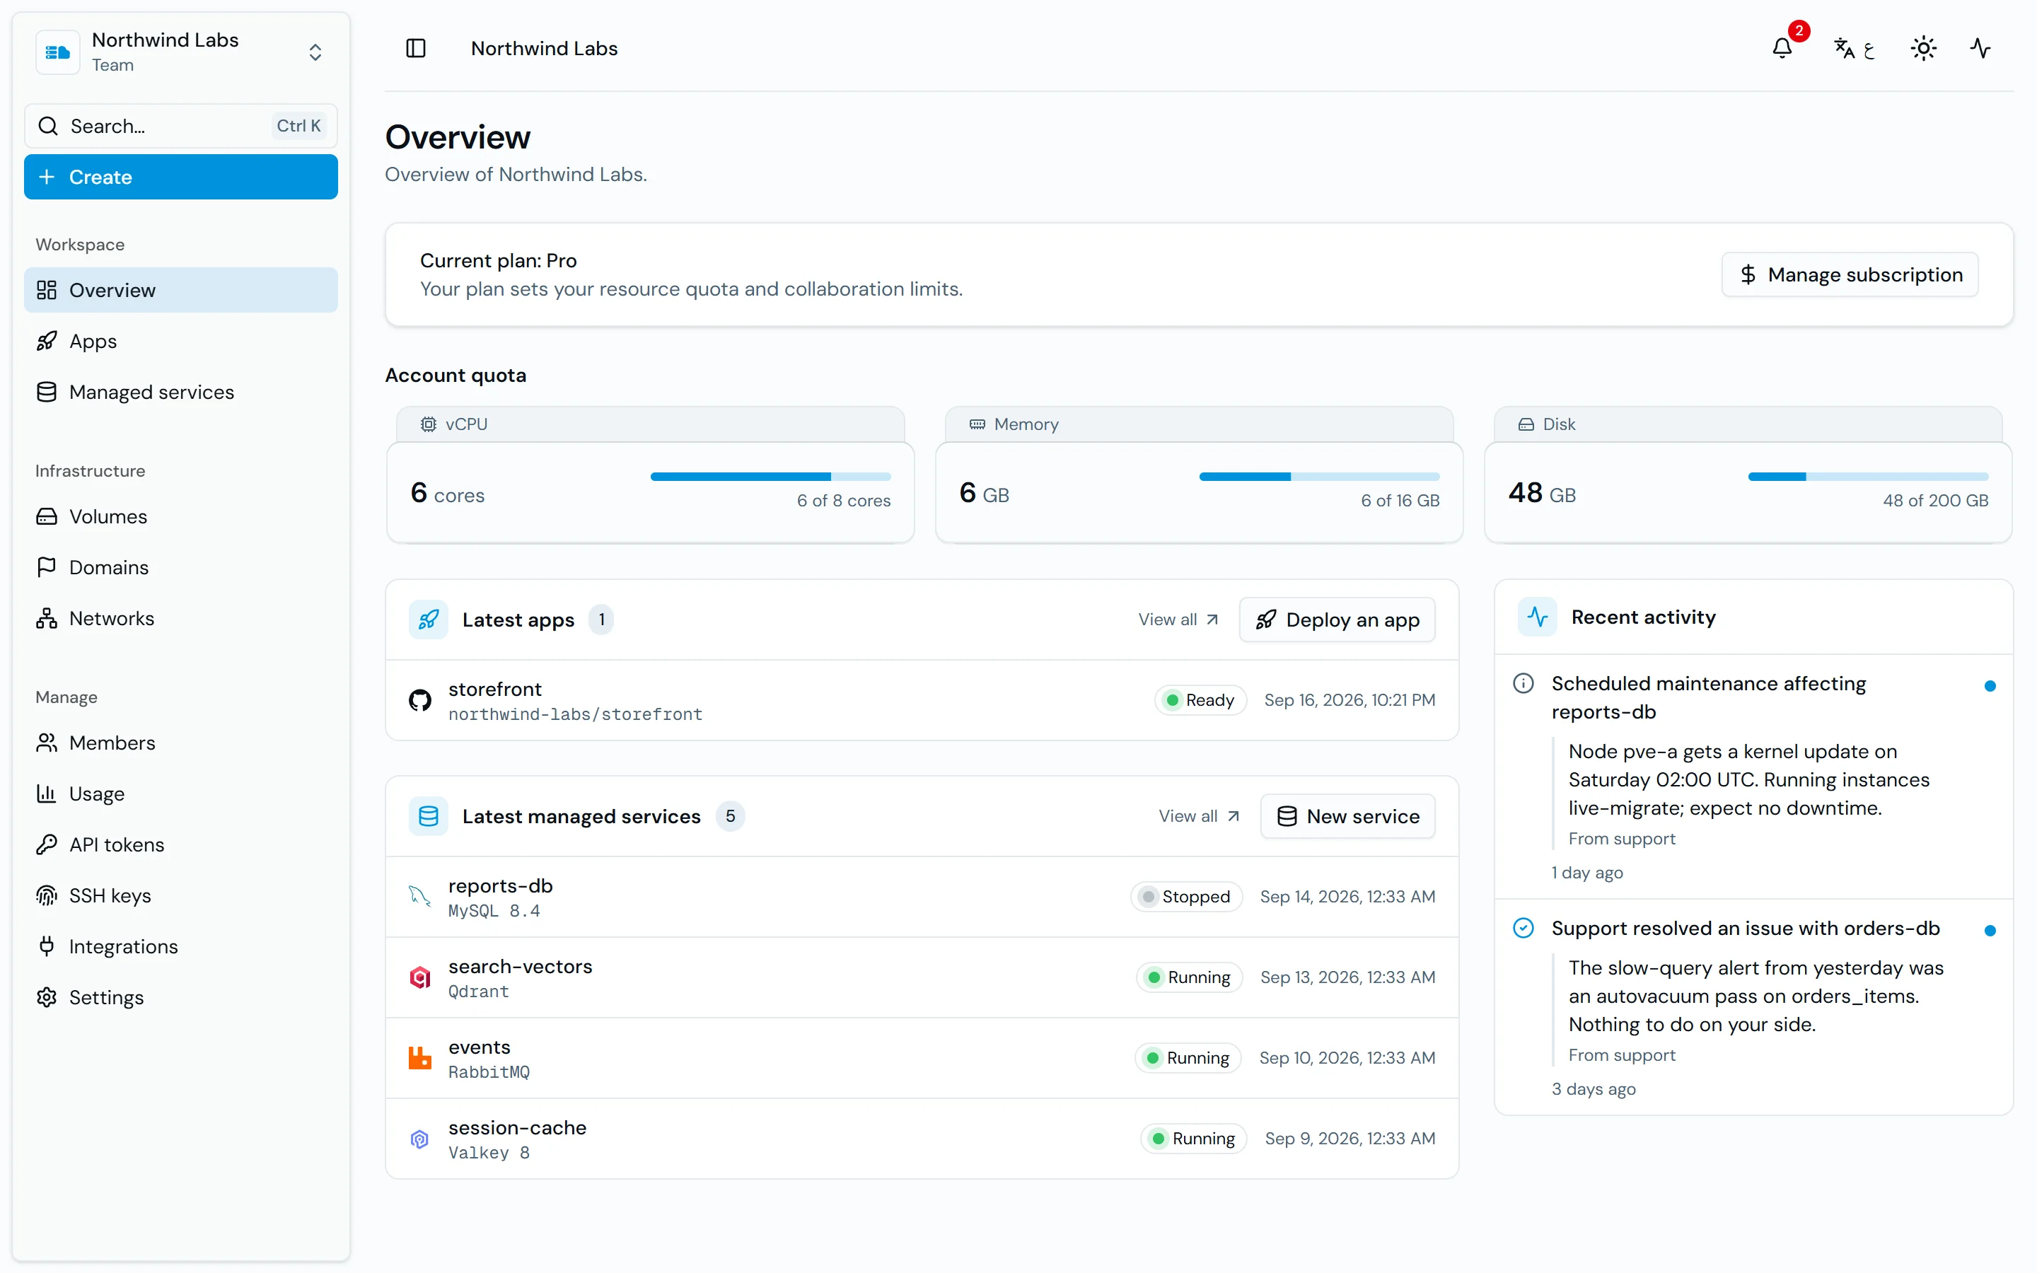The width and height of the screenshot is (2037, 1273).
Task: Click Deploy an app button
Action: 1337,620
